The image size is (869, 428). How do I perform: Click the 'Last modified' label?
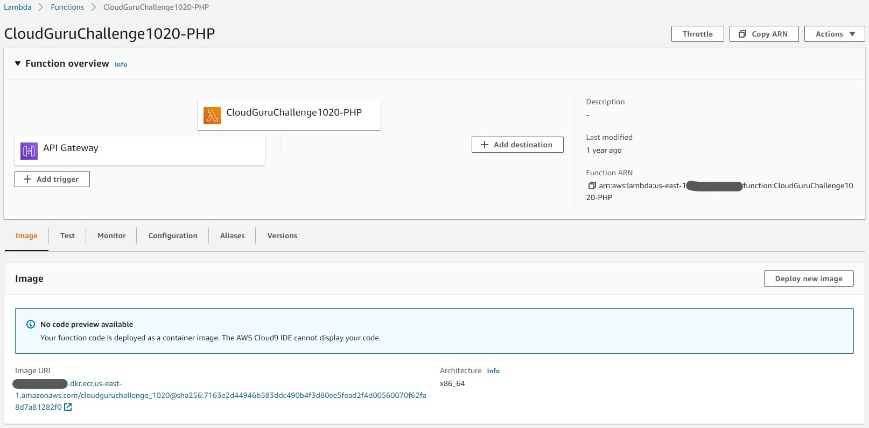click(x=609, y=137)
